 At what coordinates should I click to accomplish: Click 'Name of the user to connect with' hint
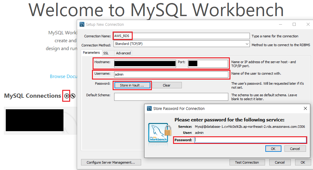coord(256,73)
